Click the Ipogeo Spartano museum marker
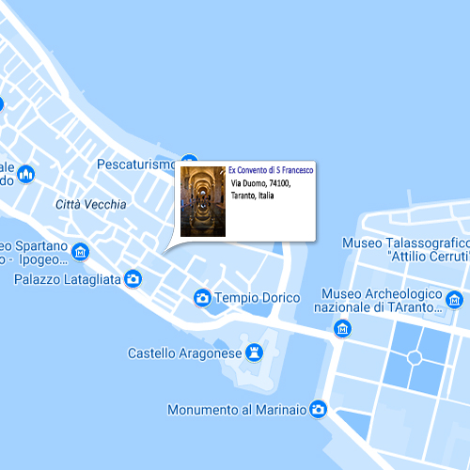This screenshot has height=470, width=470. click(81, 252)
